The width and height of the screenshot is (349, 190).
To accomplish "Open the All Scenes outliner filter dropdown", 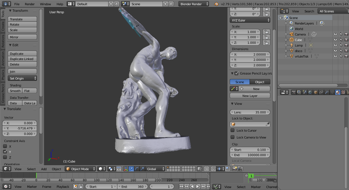I will [x=333, y=11].
